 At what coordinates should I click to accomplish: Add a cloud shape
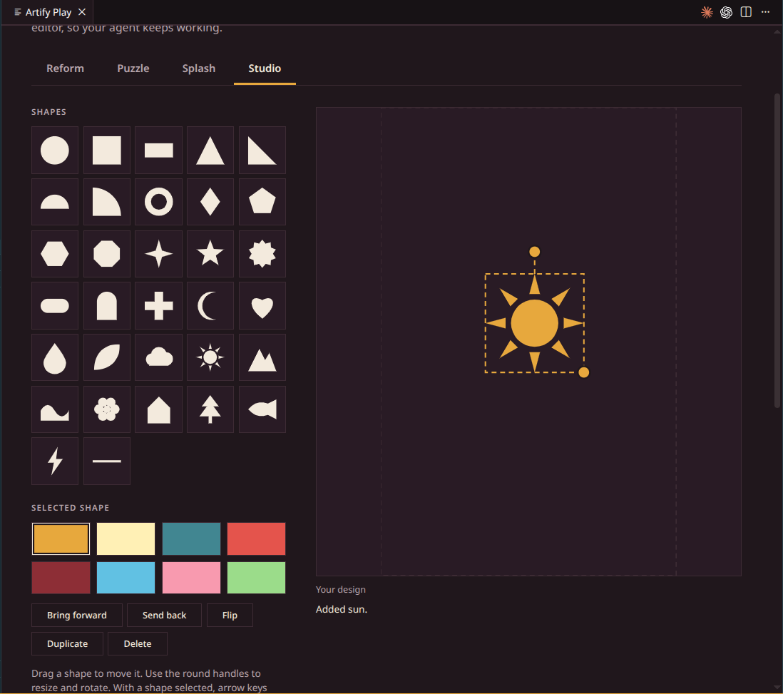[x=159, y=357]
